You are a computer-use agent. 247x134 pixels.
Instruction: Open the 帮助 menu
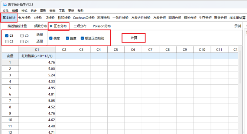[81, 11]
